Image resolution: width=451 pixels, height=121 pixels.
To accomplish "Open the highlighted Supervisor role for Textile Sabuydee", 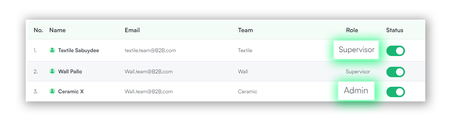I will pyautogui.click(x=356, y=50).
